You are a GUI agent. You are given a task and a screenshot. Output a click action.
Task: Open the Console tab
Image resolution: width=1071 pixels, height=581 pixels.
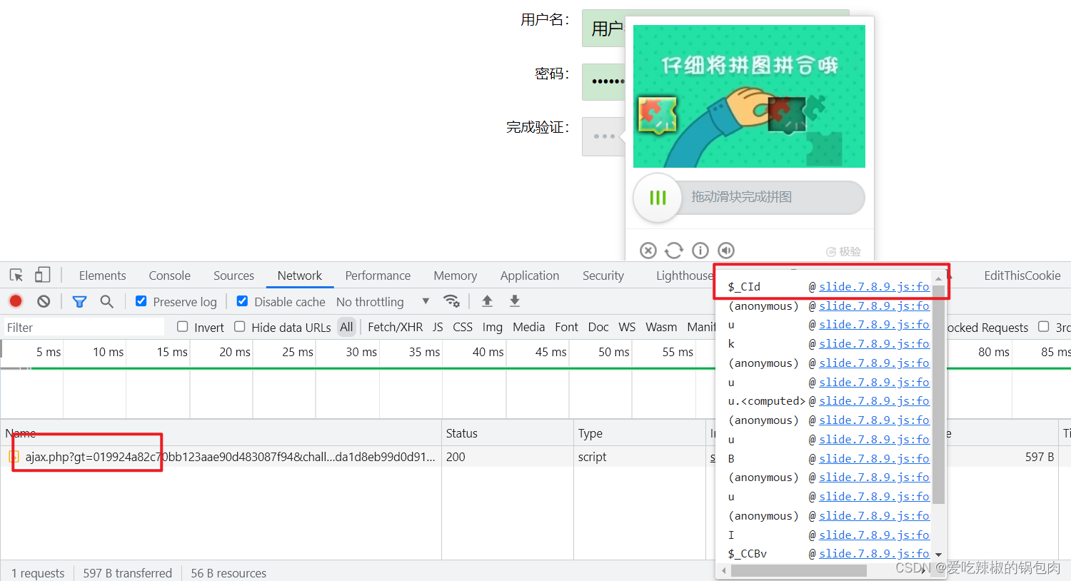click(x=169, y=276)
